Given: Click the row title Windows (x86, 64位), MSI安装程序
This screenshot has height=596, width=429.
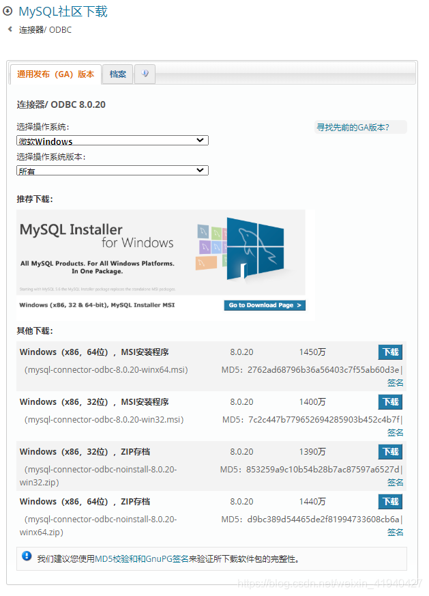Looking at the screenshot, I should (x=94, y=352).
